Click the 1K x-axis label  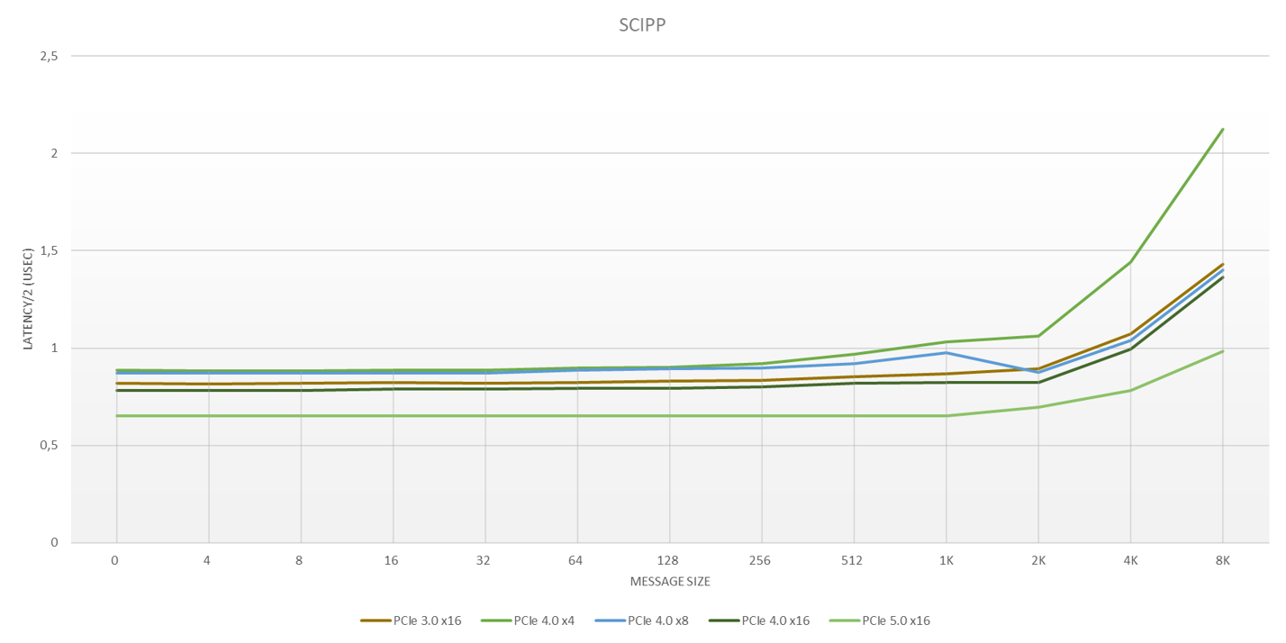(x=946, y=560)
